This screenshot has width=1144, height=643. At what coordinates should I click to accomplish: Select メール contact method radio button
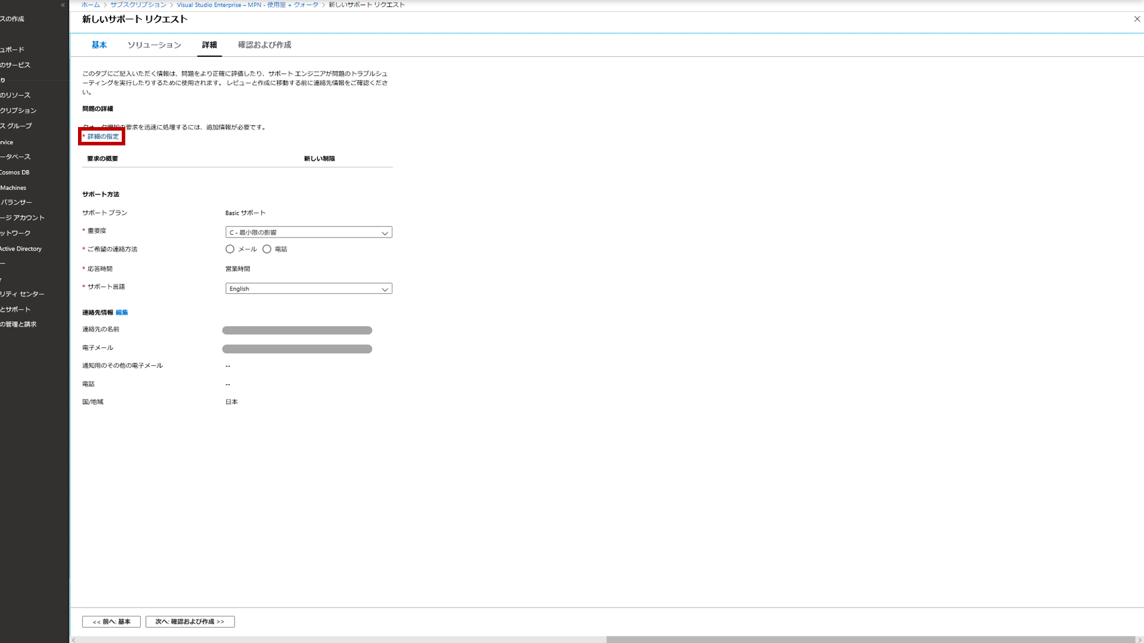coord(230,249)
